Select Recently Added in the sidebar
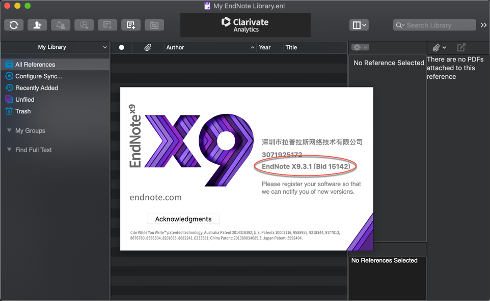This screenshot has width=490, height=301. click(x=36, y=88)
